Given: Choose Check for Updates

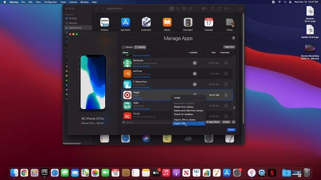Looking at the screenshot, I should pyautogui.click(x=189, y=114).
